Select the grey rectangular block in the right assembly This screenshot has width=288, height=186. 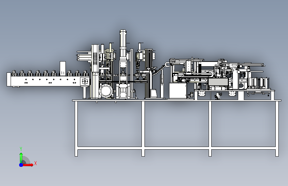pyautogui.click(x=218, y=82)
